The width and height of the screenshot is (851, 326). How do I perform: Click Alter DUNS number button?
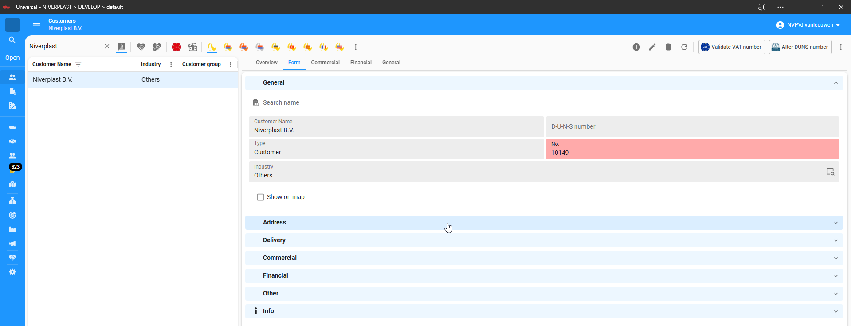pos(800,47)
